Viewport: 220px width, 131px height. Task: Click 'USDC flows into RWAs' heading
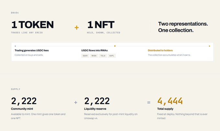coord(94,50)
